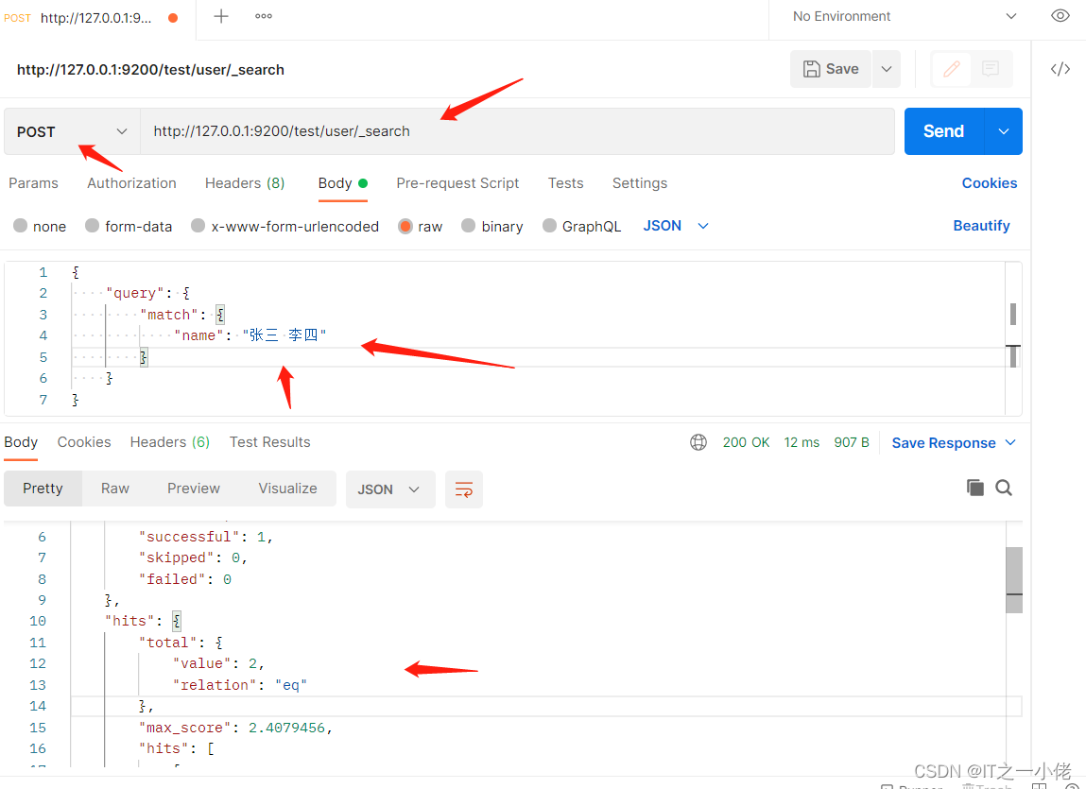
Task: Click Beautify to format body
Action: click(x=981, y=226)
